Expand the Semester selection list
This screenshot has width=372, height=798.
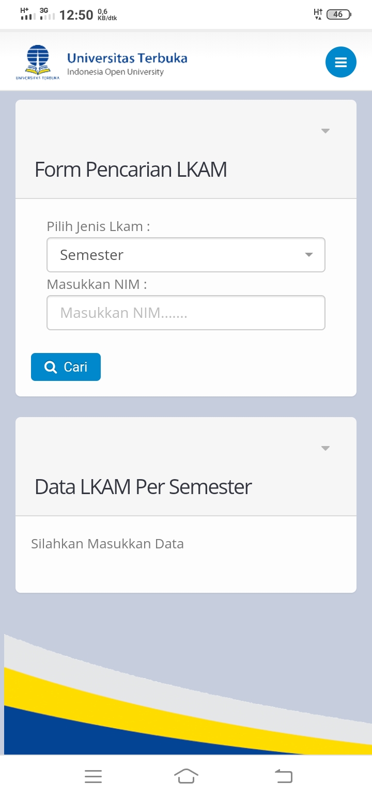coord(308,254)
